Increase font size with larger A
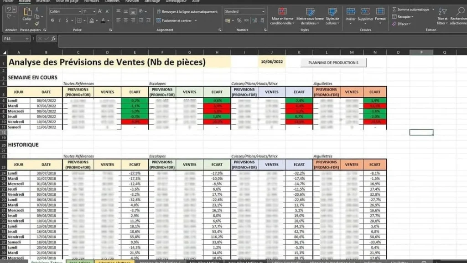Image resolution: width=467 pixels, height=263 pixels. (x=100, y=11)
